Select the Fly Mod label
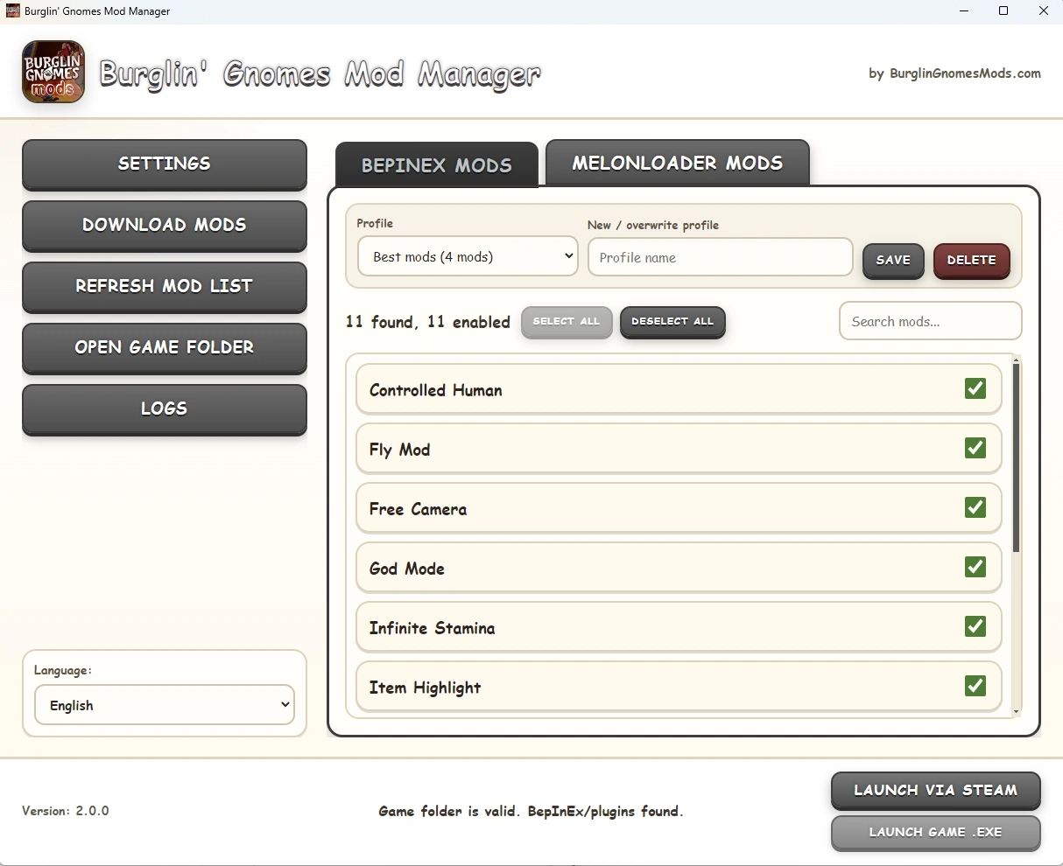 tap(399, 450)
